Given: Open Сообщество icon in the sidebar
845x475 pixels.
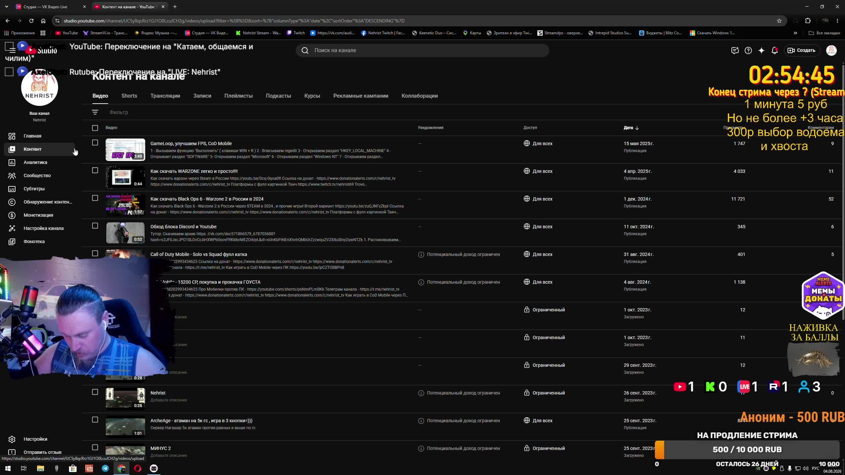Looking at the screenshot, I should point(12,175).
